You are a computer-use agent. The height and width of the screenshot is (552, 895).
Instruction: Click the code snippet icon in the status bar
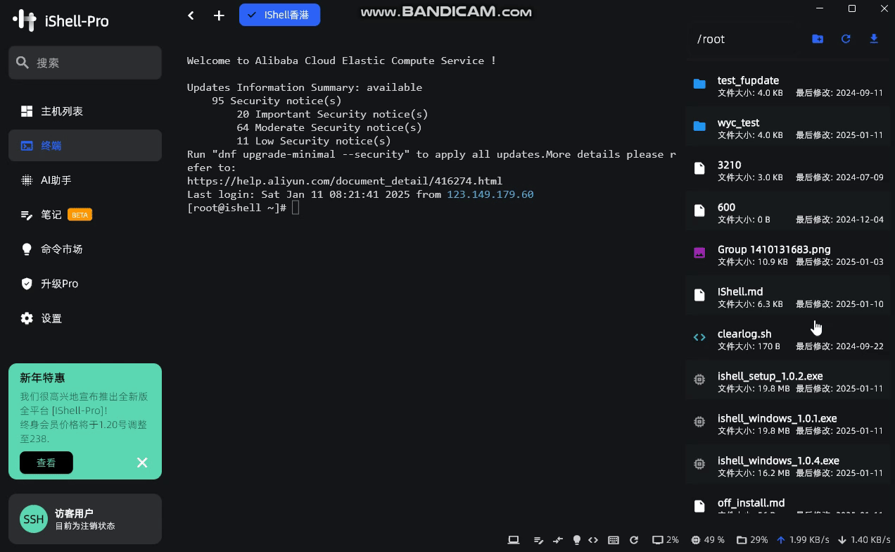(x=593, y=540)
